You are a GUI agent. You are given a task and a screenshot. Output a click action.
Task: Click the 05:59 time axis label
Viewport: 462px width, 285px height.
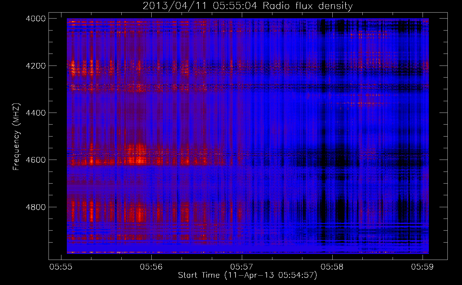point(422,267)
